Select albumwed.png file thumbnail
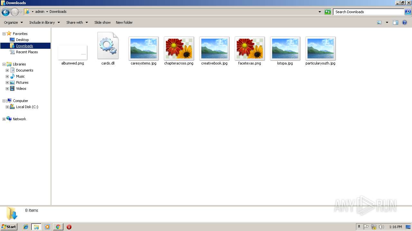 point(72,52)
